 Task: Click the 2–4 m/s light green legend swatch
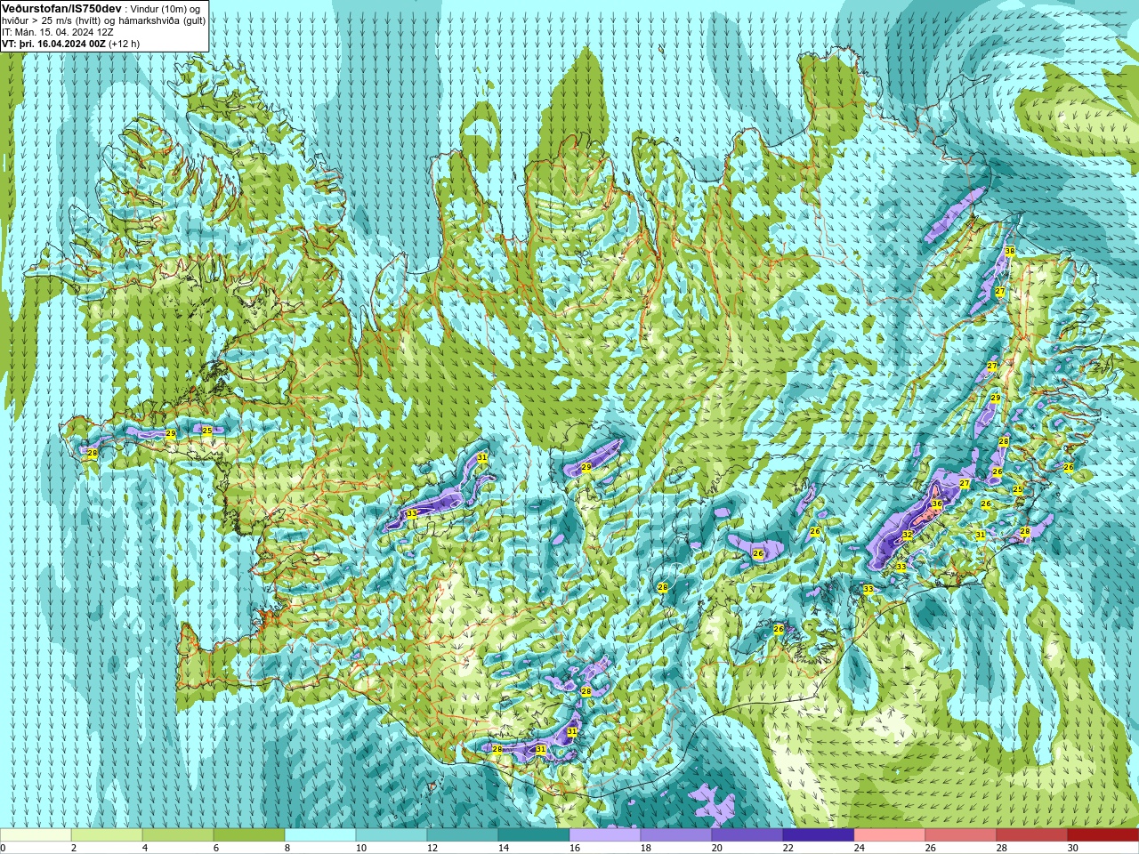107,835
